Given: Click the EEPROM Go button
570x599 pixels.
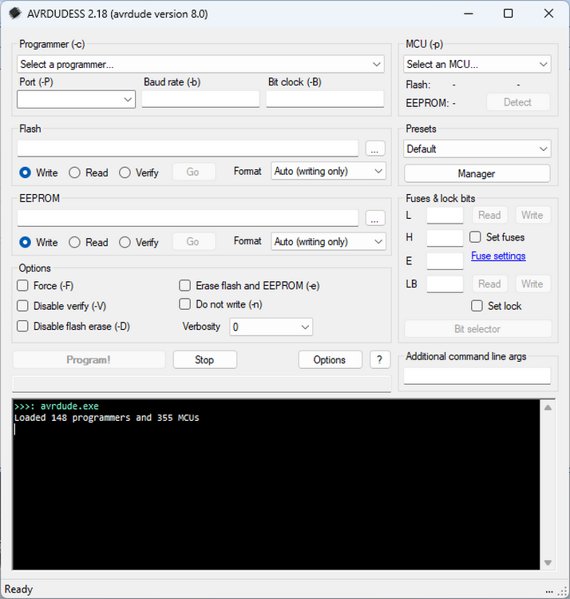Looking at the screenshot, I should 193,241.
